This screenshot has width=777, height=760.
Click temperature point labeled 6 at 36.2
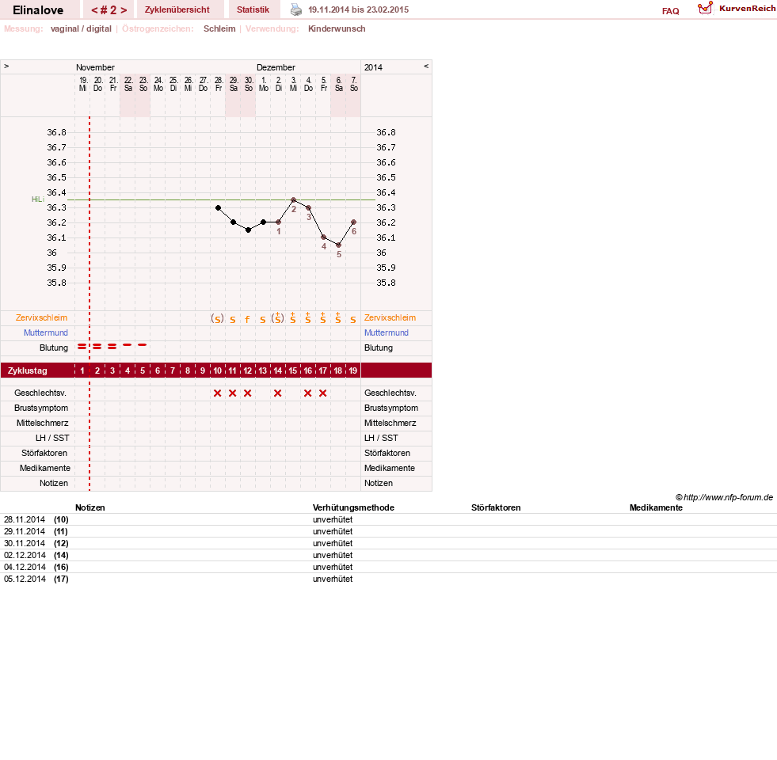point(353,222)
